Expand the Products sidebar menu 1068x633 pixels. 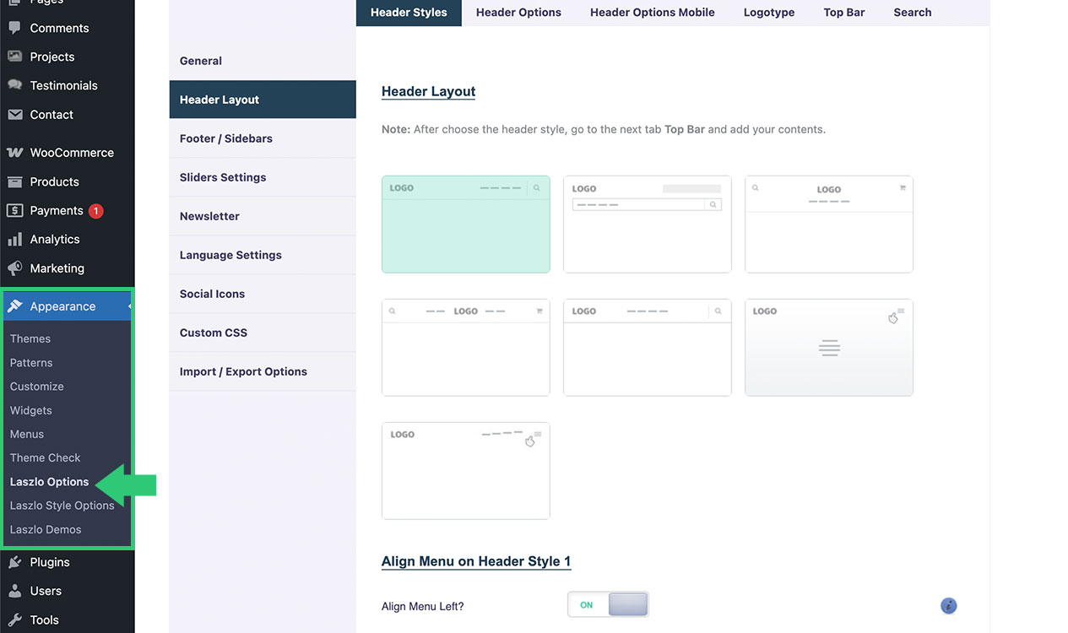click(x=54, y=181)
